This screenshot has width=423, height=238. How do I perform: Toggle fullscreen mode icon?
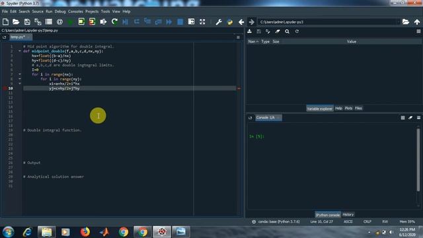click(x=202, y=22)
